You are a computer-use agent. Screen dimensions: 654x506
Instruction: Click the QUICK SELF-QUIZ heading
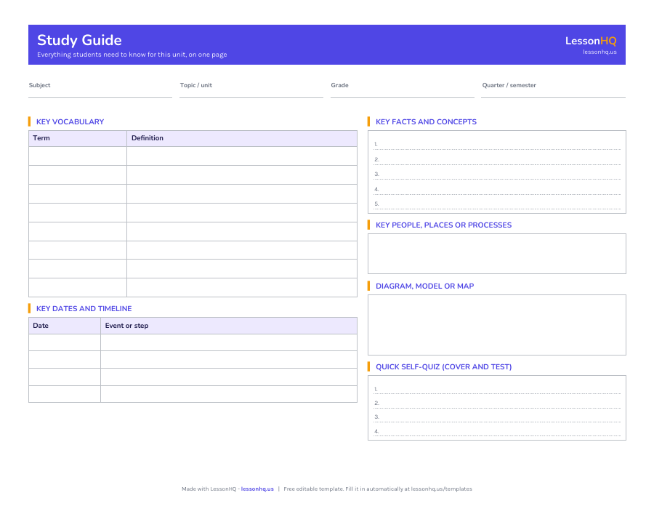point(443,367)
